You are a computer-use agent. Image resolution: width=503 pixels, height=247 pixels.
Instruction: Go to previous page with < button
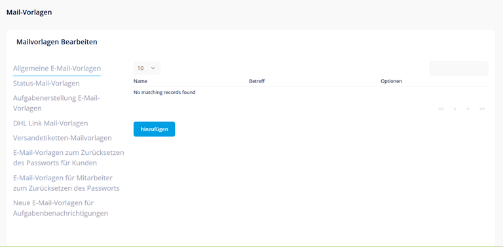[x=455, y=108]
